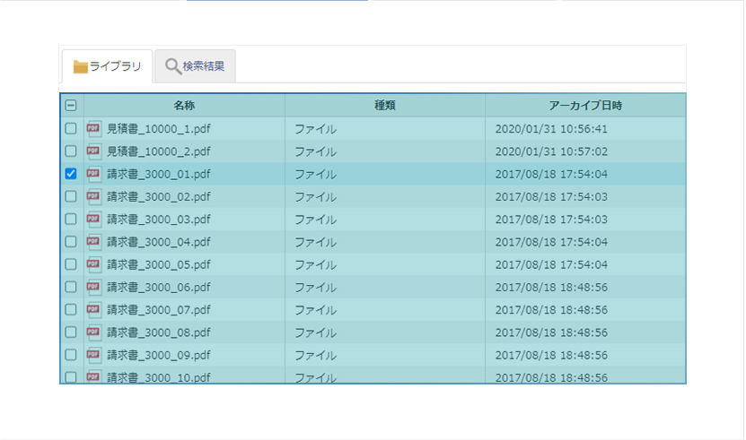Switch to the 検索結果 tab
This screenshot has width=746, height=440.
[x=195, y=66]
